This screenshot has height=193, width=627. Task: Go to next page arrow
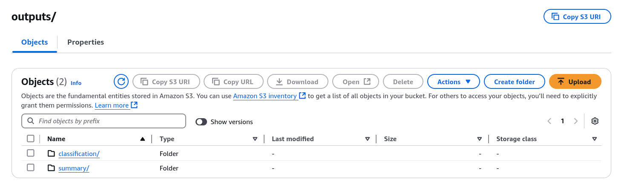click(576, 121)
